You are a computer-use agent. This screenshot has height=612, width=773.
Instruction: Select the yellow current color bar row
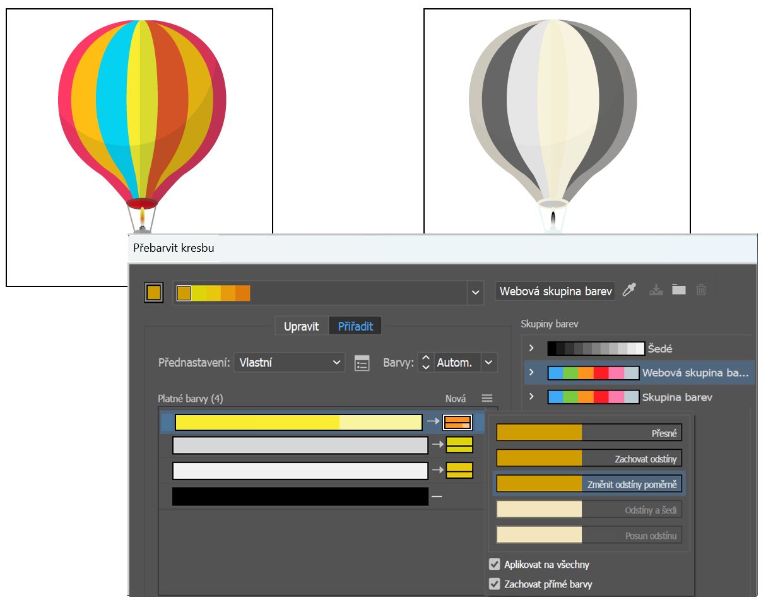(x=298, y=422)
